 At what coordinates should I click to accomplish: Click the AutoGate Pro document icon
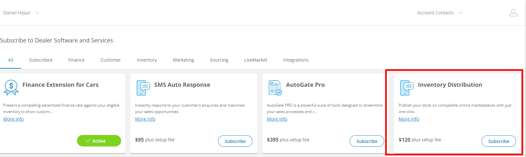coord(275,88)
